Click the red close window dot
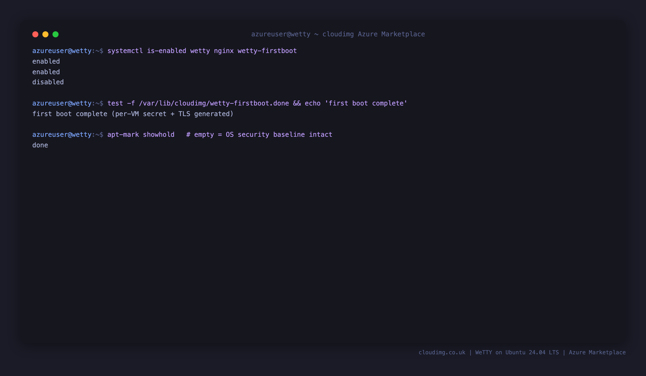This screenshot has height=376, width=646. 35,34
